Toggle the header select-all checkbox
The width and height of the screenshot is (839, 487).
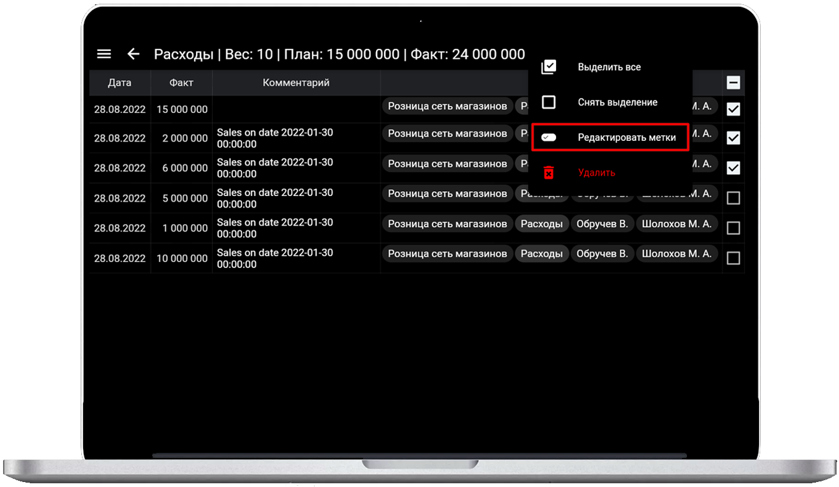733,83
